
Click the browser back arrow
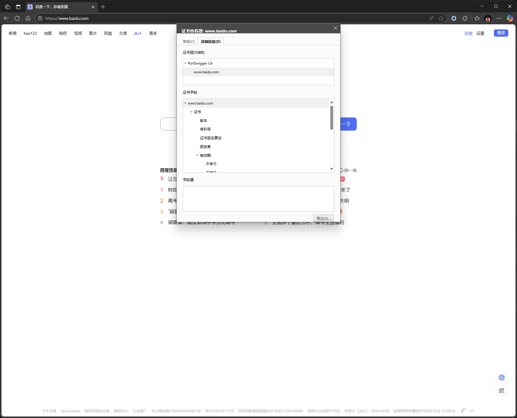pos(6,18)
